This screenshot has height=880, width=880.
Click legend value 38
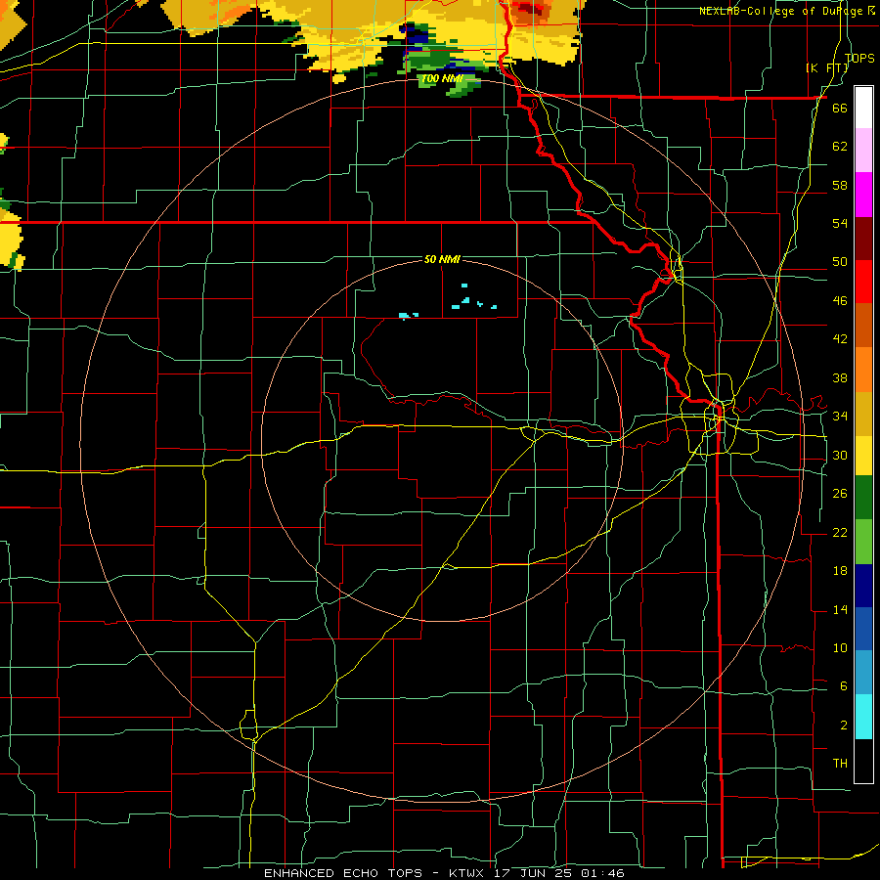tap(840, 377)
